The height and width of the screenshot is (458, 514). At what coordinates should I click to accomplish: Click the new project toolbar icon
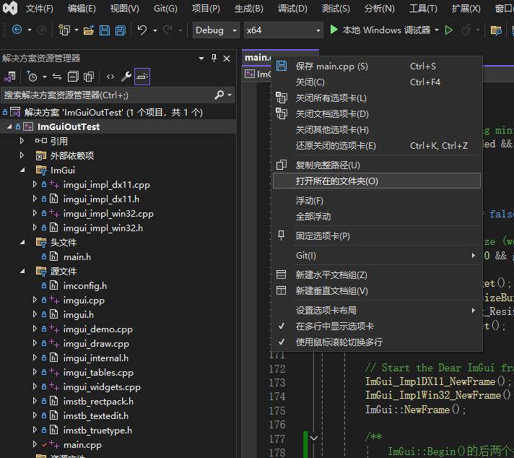click(x=64, y=30)
